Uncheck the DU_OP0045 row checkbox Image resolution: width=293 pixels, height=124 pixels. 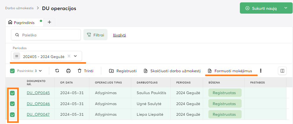point(12,93)
